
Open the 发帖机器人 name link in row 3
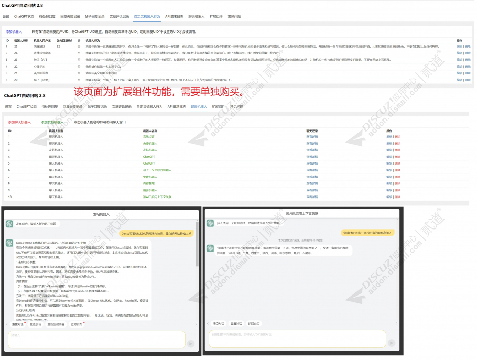point(150,150)
